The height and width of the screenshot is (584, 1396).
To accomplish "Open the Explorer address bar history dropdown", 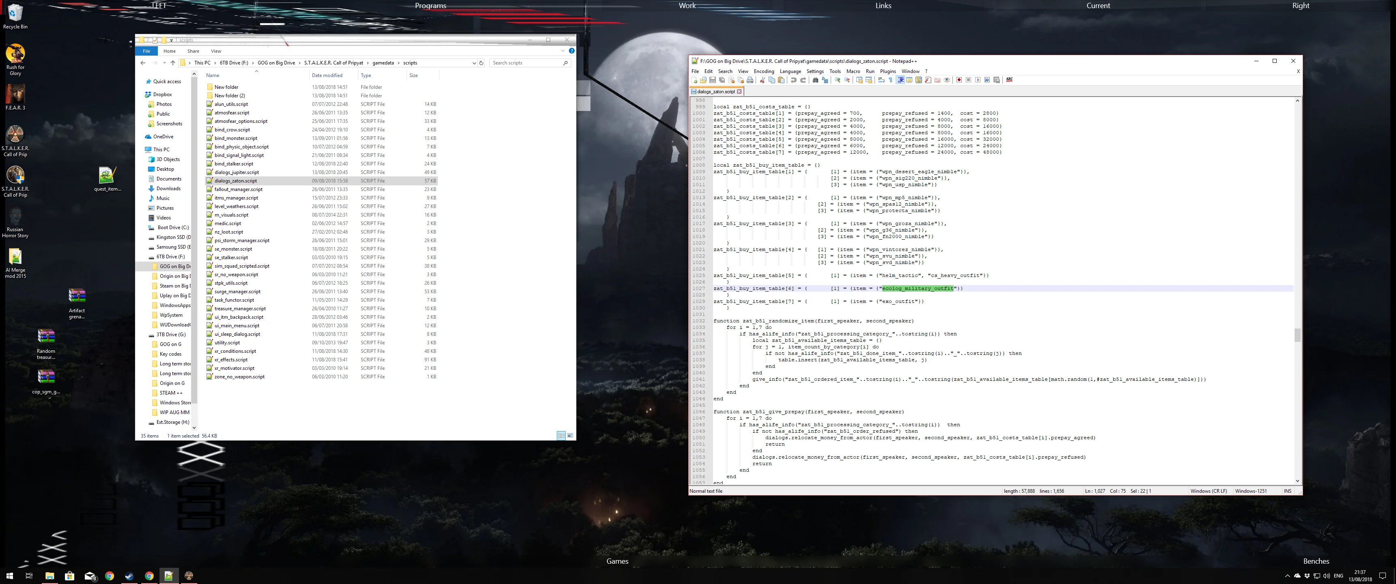I will 474,63.
